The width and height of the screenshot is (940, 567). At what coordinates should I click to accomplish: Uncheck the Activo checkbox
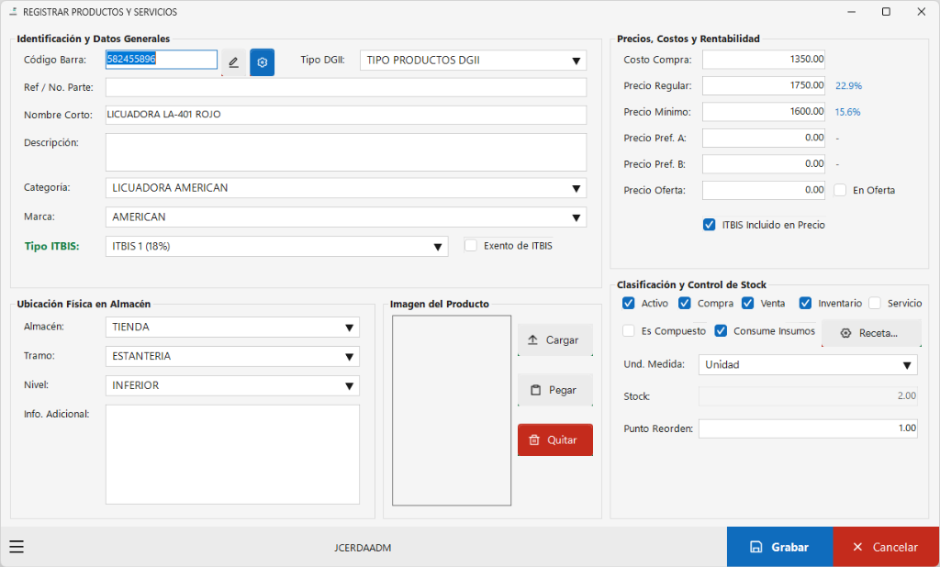click(628, 304)
